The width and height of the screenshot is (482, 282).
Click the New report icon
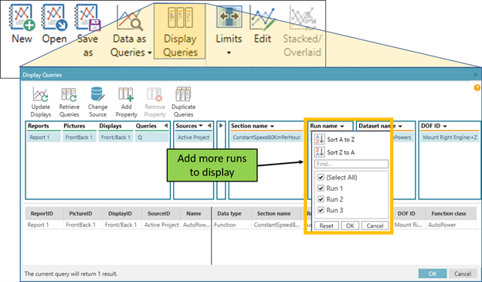[22, 18]
